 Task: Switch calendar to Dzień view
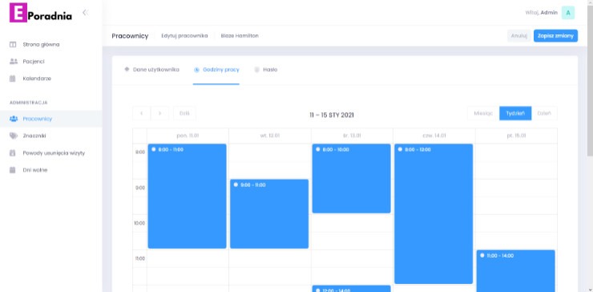coord(544,113)
